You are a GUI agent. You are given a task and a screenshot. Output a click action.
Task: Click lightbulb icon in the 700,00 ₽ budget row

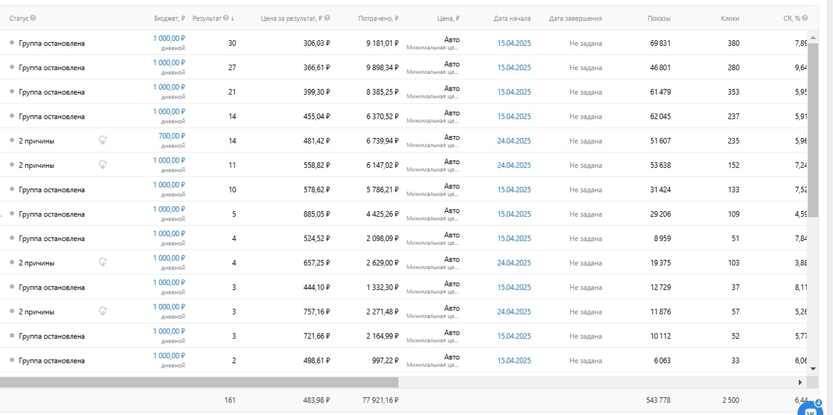click(x=103, y=140)
